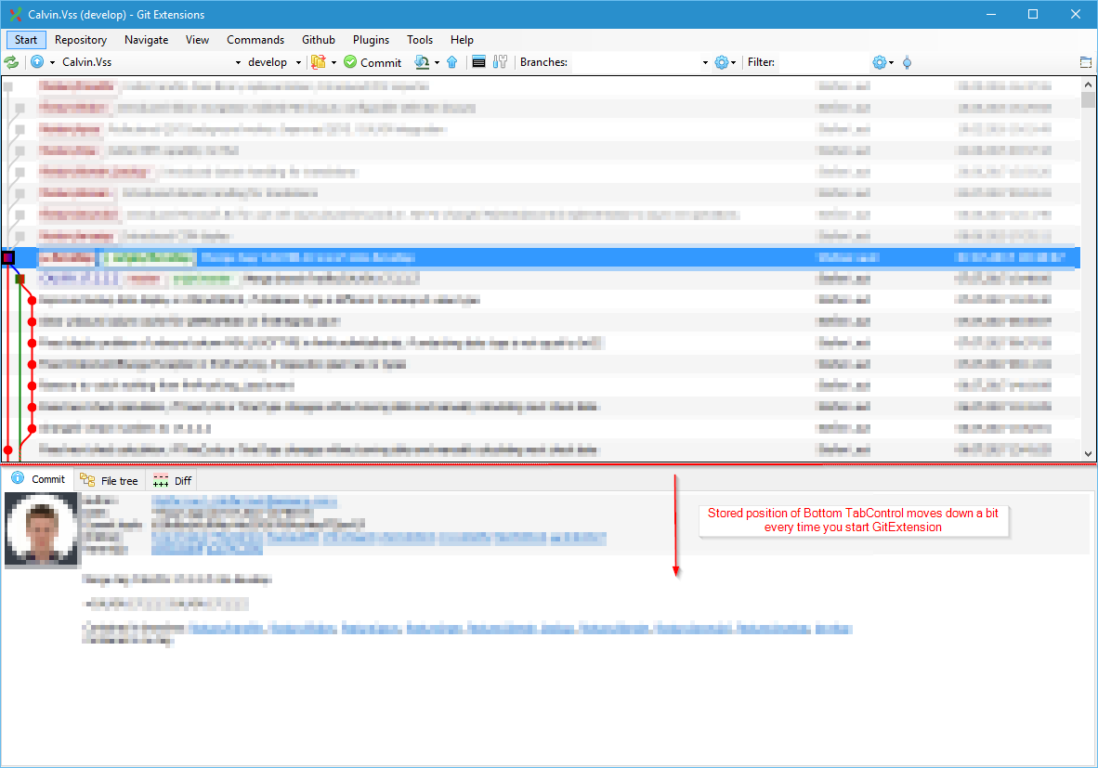Open the Github menu
The image size is (1098, 768).
318,40
